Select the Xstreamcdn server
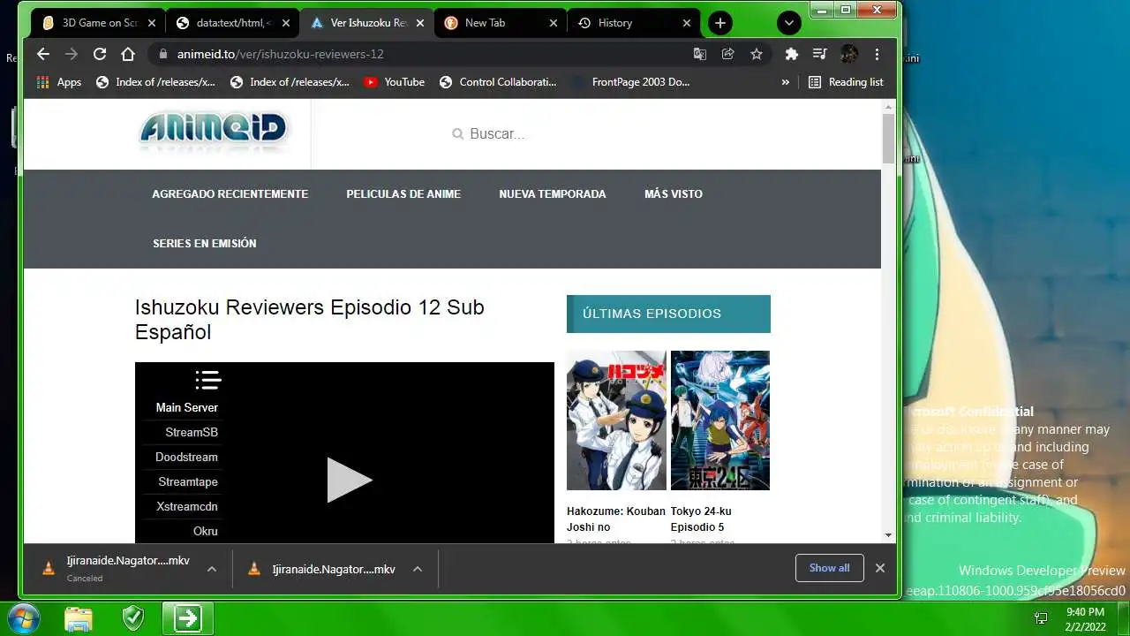The width and height of the screenshot is (1130, 636). pyautogui.click(x=187, y=506)
